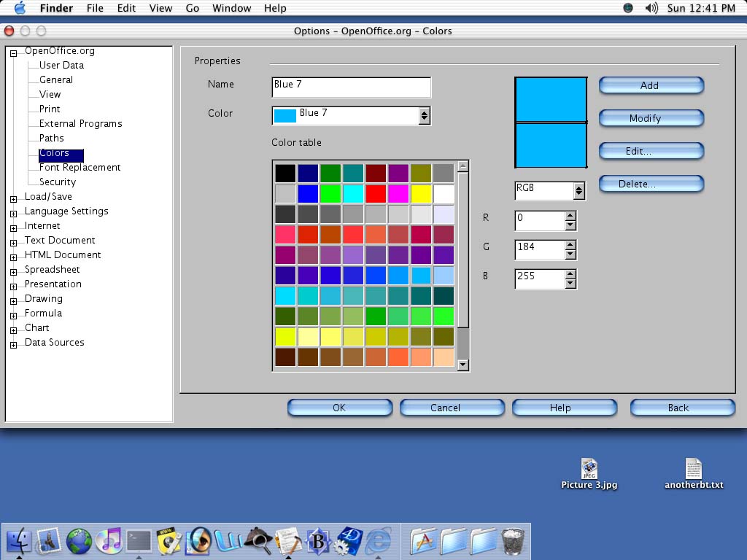The height and width of the screenshot is (560, 747).
Task: Pick the pure red swatch beside magenta
Action: (376, 194)
